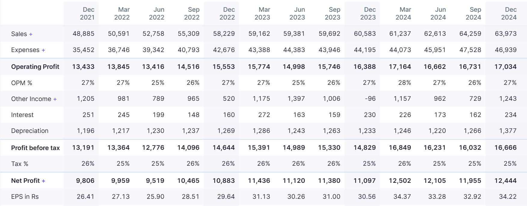Expand the Net Profit row

(44, 181)
